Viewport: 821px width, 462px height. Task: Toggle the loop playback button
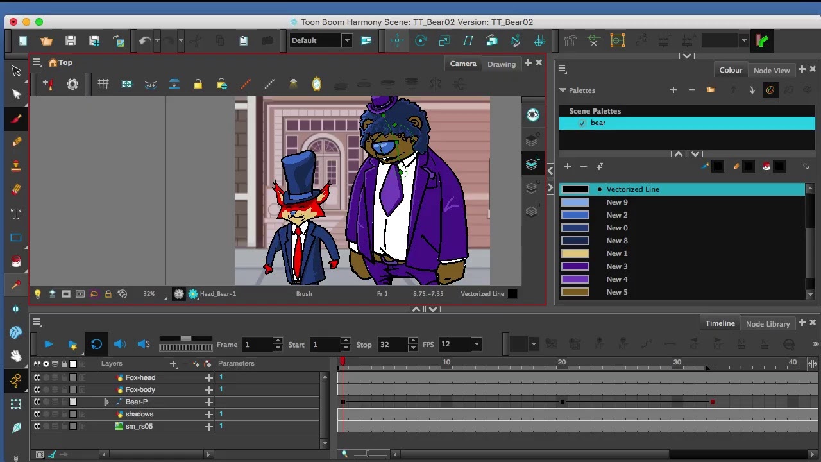coord(96,345)
